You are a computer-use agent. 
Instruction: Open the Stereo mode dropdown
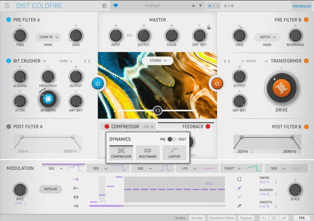(x=157, y=61)
